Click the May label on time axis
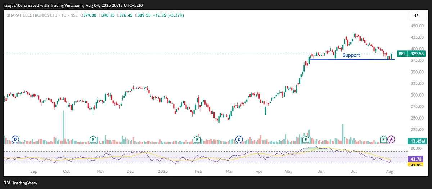Image resolution: width=432 pixels, height=189 pixels. (289, 172)
